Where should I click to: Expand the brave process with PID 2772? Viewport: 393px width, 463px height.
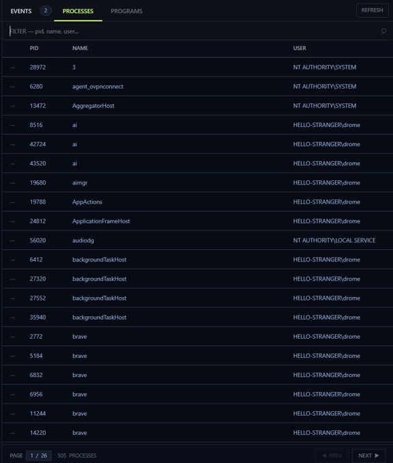point(12,337)
